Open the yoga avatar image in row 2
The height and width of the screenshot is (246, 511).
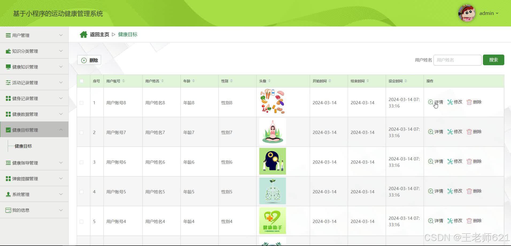tap(273, 132)
